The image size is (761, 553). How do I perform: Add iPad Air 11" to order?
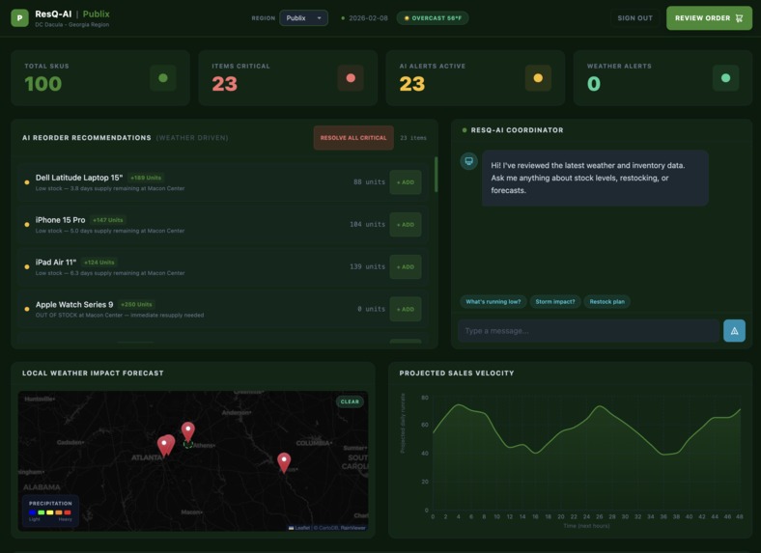[x=406, y=266]
